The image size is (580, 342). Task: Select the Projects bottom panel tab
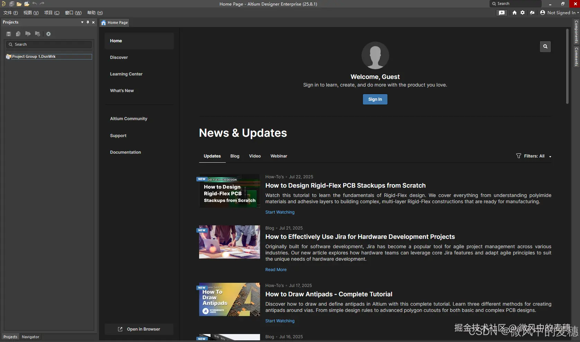click(10, 337)
